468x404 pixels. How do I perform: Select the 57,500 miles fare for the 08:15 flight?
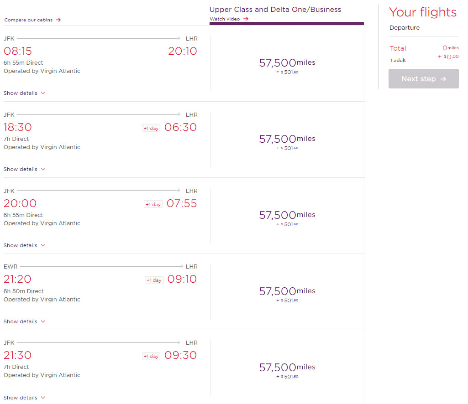pos(287,63)
